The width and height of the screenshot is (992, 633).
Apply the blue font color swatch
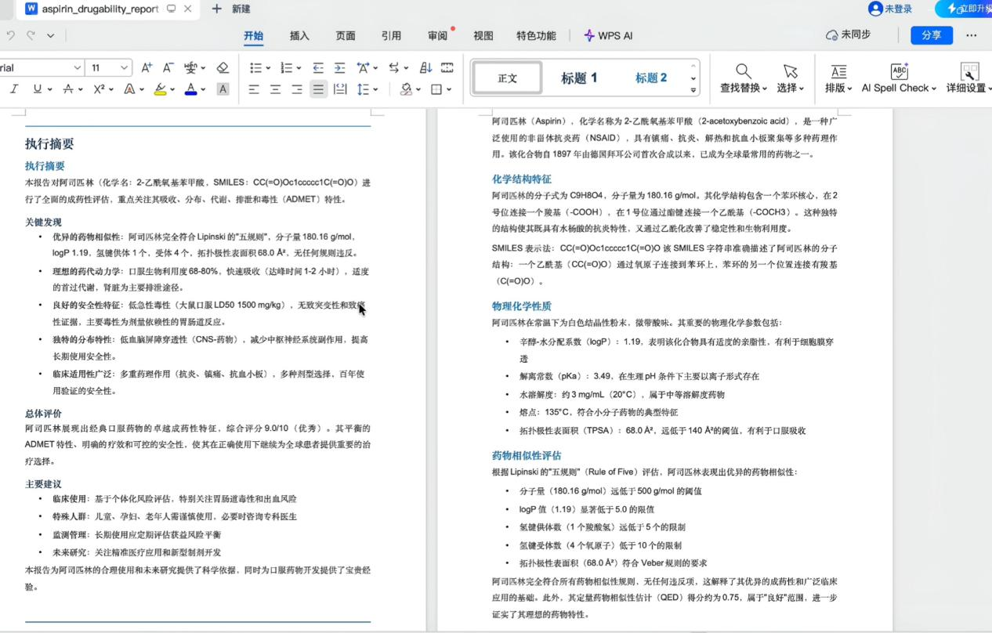(x=190, y=89)
